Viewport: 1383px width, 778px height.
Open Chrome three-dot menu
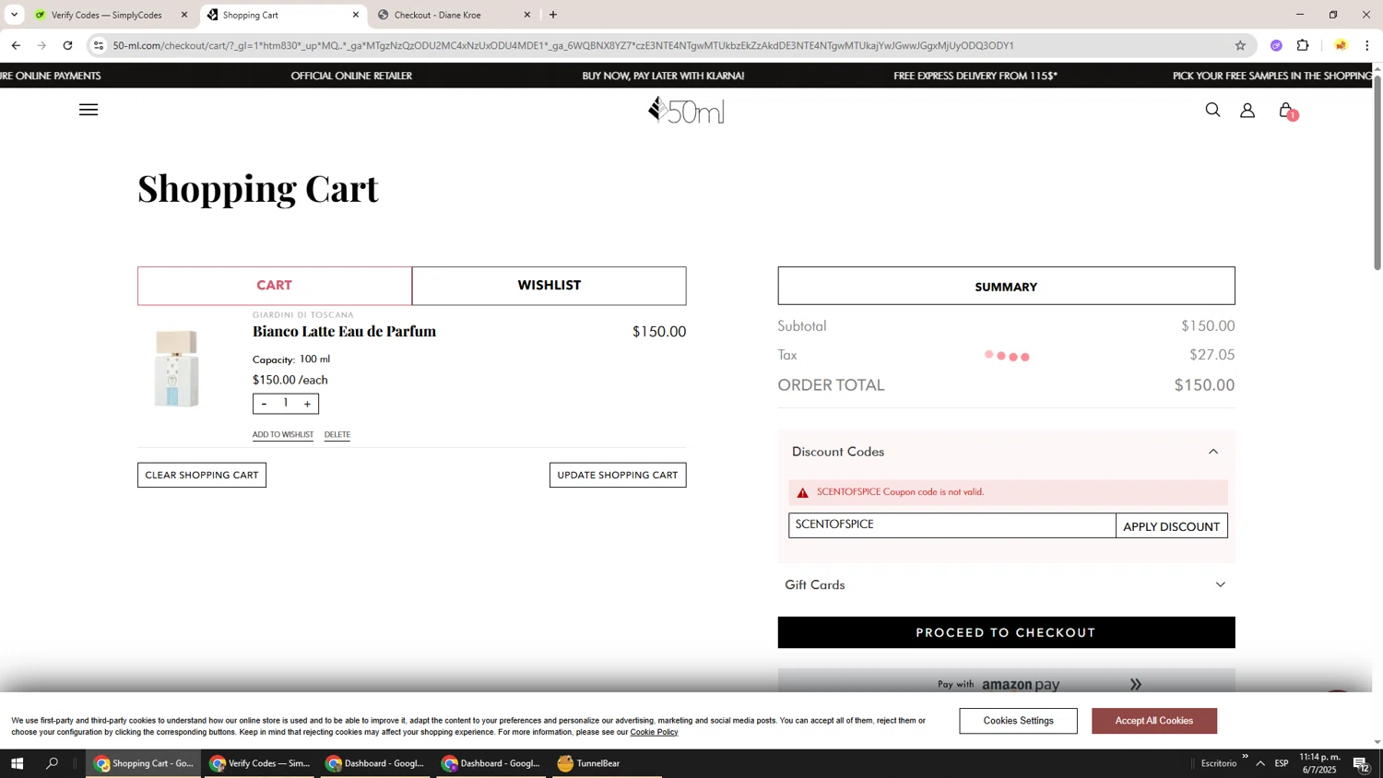[x=1367, y=45]
